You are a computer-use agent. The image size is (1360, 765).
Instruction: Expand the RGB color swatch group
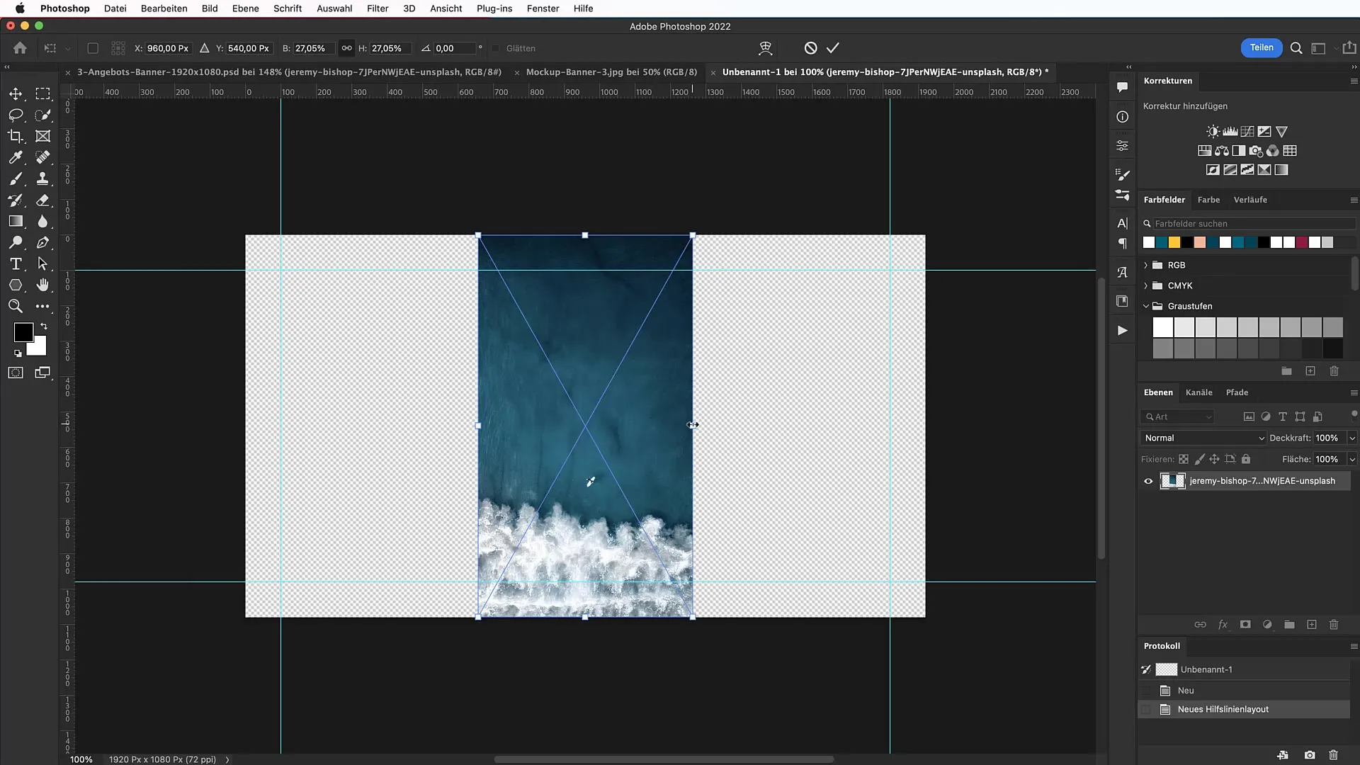tap(1145, 264)
